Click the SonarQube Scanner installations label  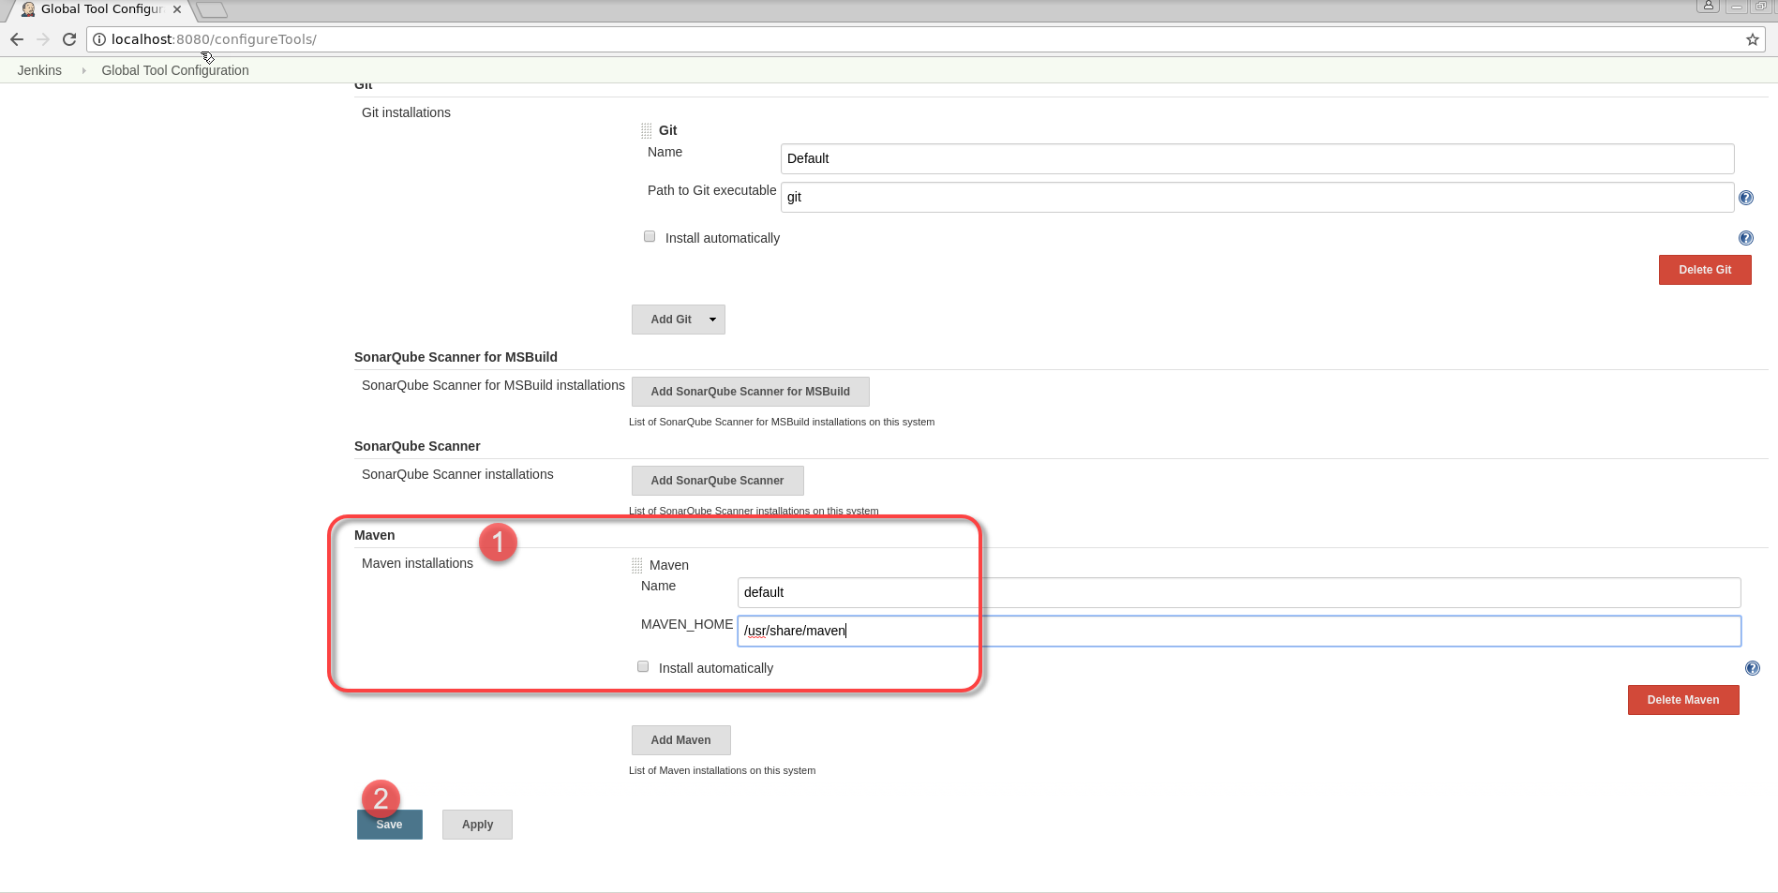457,474
